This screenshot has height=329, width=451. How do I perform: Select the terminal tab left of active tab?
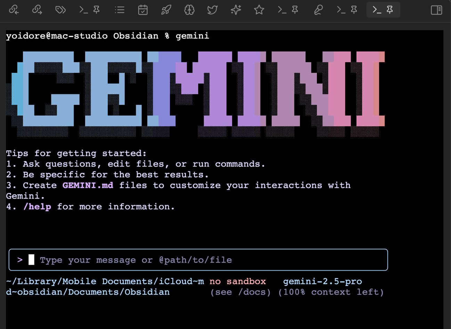(341, 10)
